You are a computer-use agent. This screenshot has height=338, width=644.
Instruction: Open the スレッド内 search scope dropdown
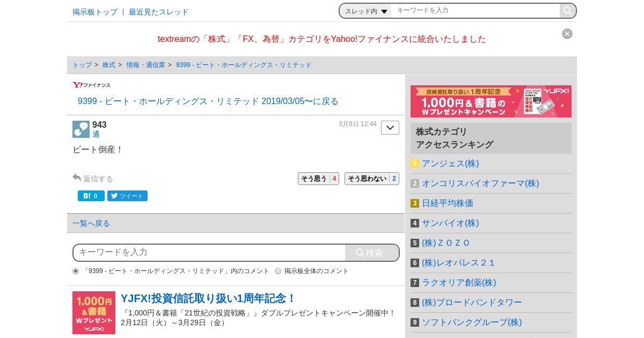[x=366, y=11]
